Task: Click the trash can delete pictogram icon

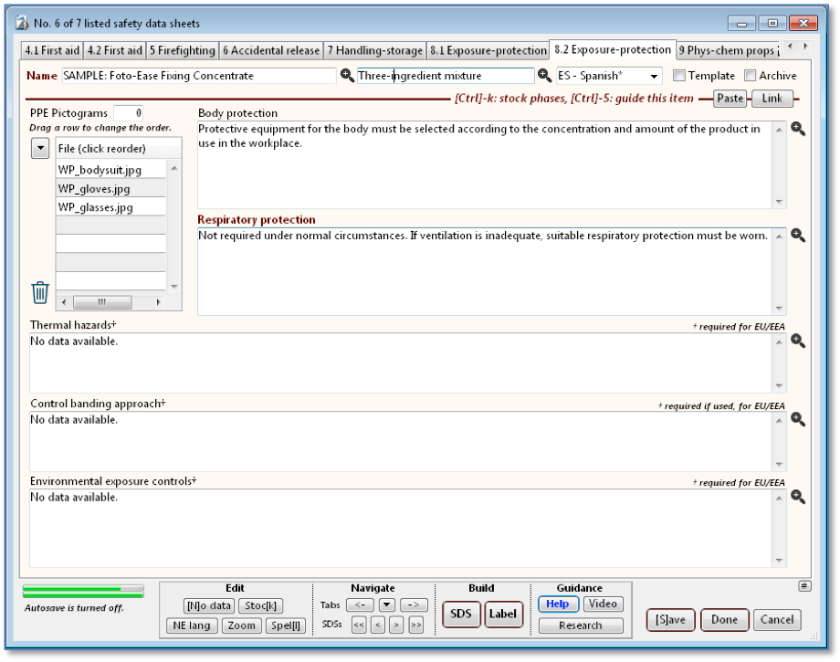Action: [40, 292]
